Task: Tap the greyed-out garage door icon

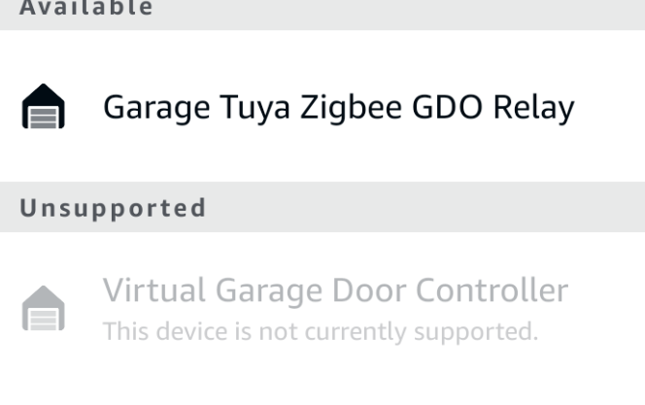Action: pyautogui.click(x=43, y=308)
